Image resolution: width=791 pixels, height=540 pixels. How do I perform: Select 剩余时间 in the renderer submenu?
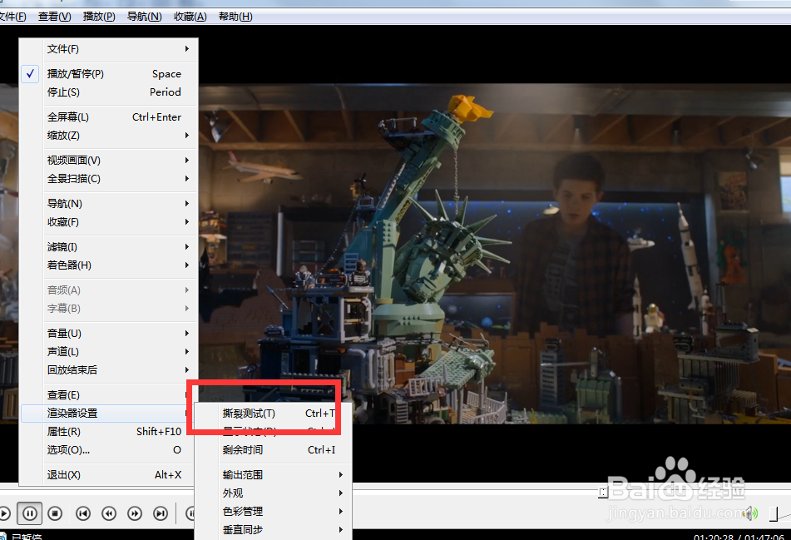tap(273, 449)
